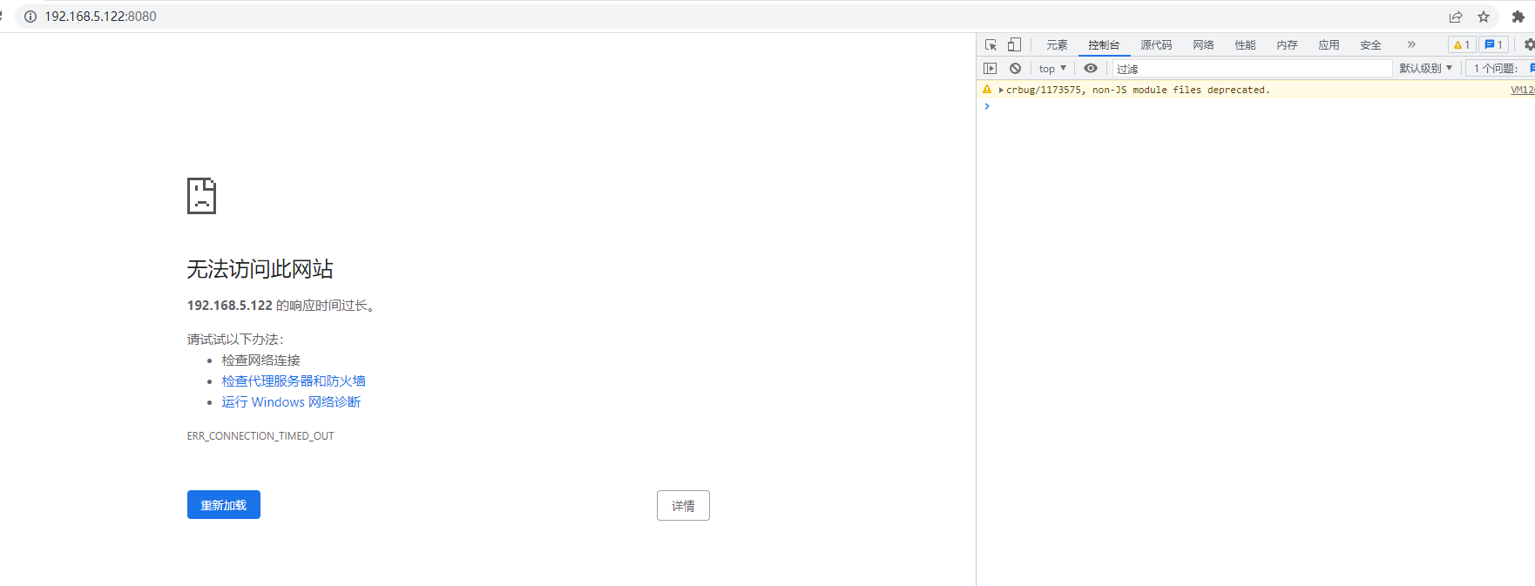Click the 1 个问题 issues button

tap(1499, 68)
